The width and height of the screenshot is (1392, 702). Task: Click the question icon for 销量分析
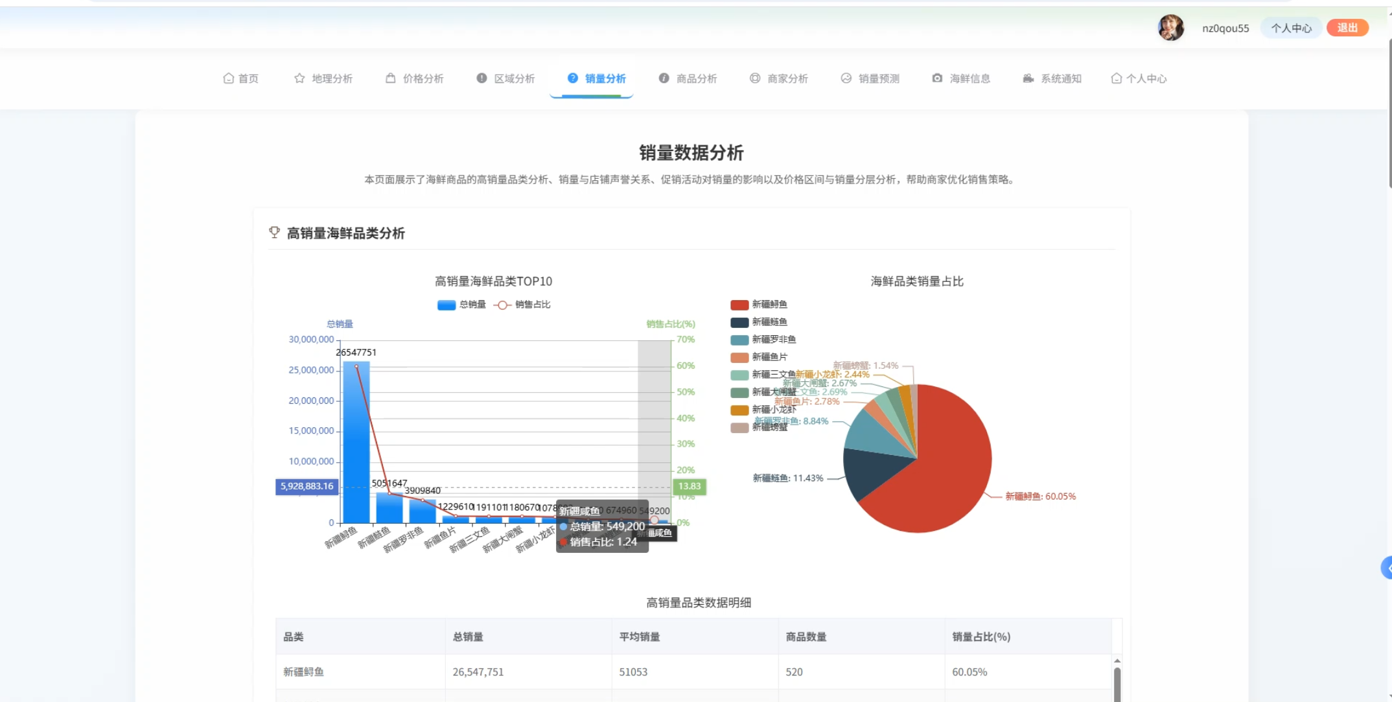point(573,78)
